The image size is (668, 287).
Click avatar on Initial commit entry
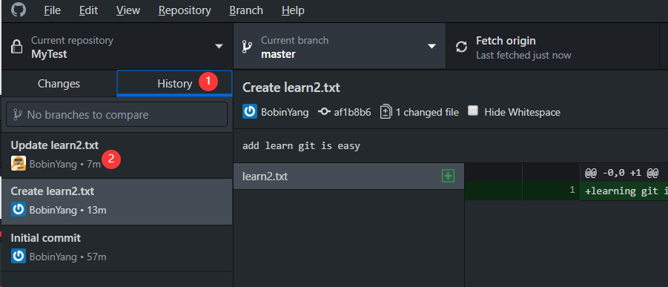point(19,257)
